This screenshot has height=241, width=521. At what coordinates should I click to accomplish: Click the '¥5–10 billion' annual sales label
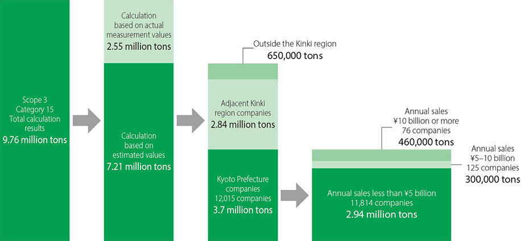[493, 157]
